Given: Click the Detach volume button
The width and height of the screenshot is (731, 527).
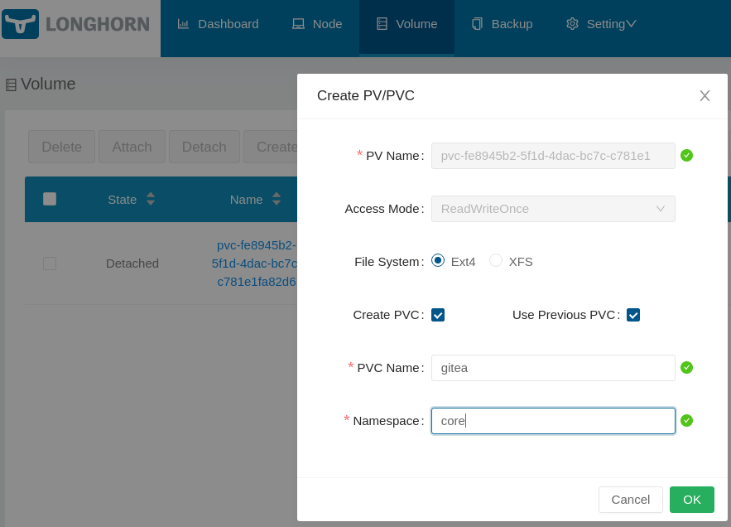Looking at the screenshot, I should coord(204,147).
